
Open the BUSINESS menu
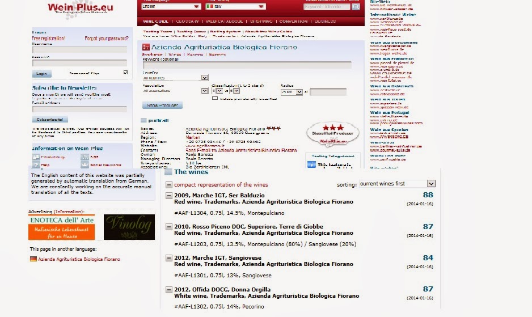[x=325, y=21]
